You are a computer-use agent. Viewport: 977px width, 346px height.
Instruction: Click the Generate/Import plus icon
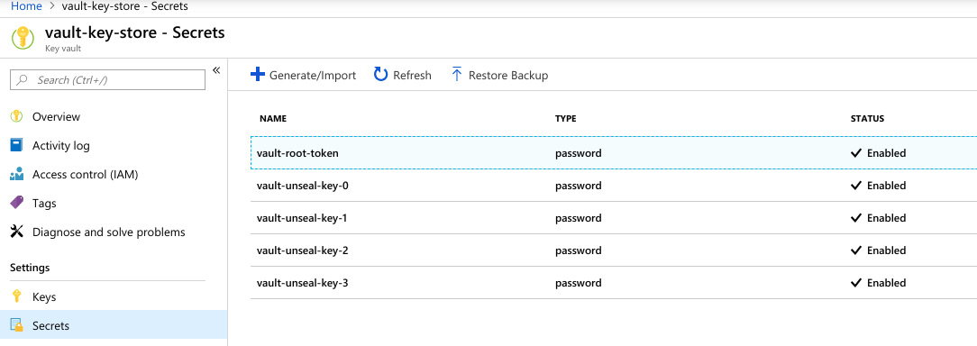258,75
